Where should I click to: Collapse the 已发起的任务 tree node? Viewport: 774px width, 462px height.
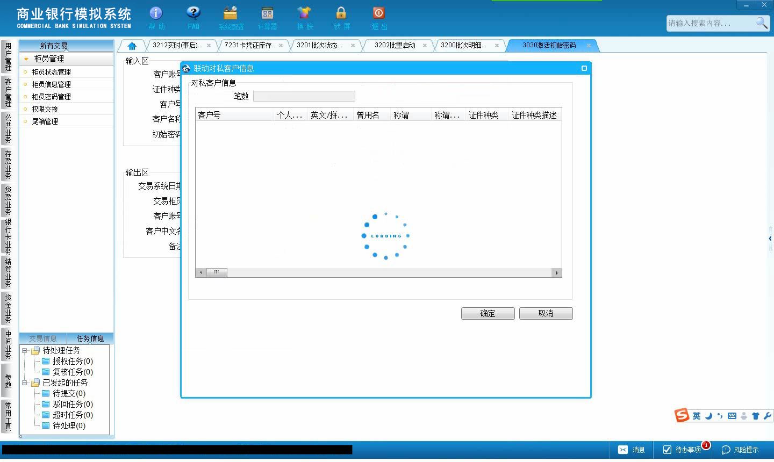click(x=24, y=383)
